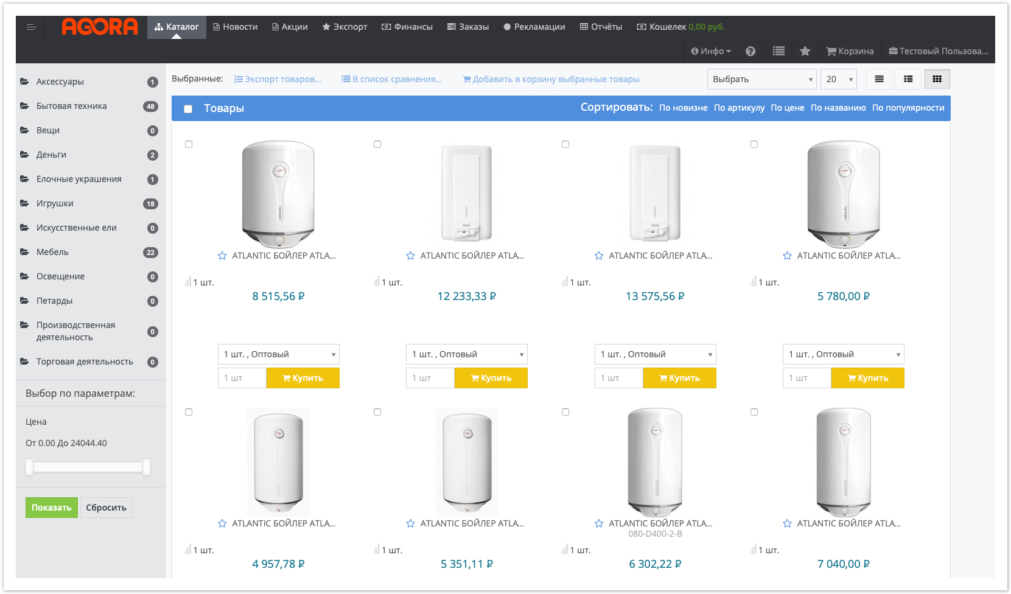Check the 13 575,56 ₽ boiler checkbox
This screenshot has width=1011, height=594.
pos(565,144)
